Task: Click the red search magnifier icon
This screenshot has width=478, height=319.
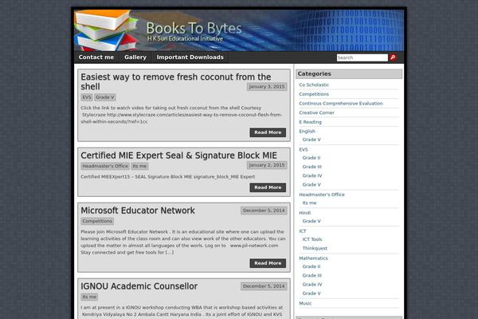Action: pos(393,57)
